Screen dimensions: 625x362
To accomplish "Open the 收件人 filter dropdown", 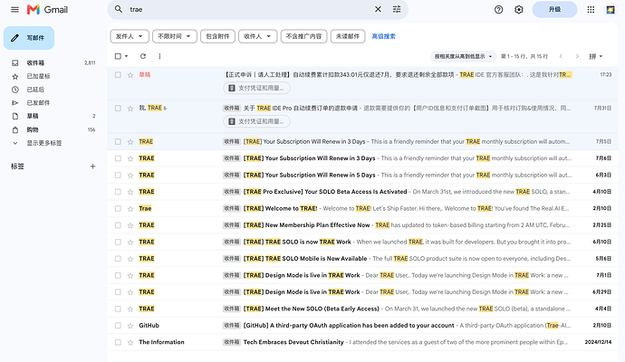I will tap(257, 36).
